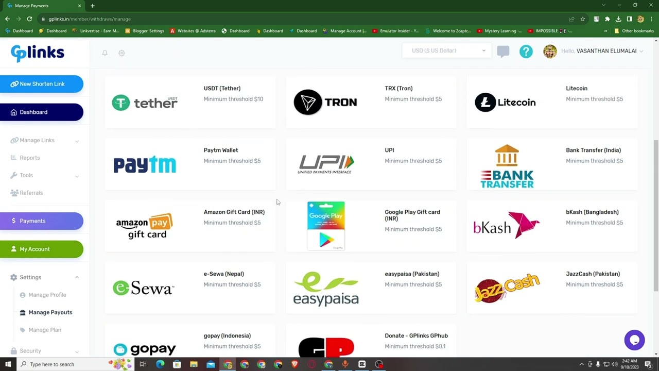Open Task View on the taskbar
Viewport: 659px width, 371px height.
pos(143,364)
